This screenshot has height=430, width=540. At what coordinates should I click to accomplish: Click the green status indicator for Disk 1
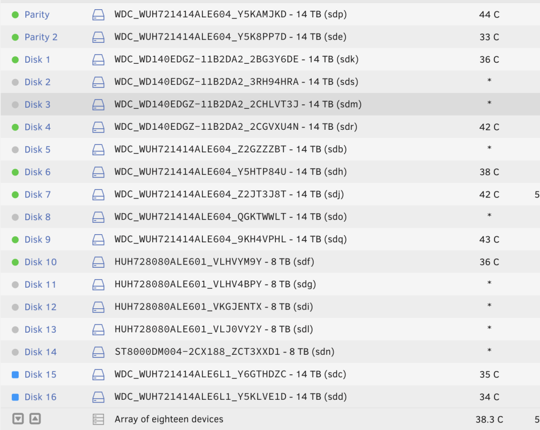pos(15,59)
